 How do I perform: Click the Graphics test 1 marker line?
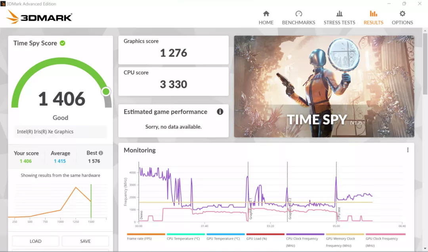[248, 191]
